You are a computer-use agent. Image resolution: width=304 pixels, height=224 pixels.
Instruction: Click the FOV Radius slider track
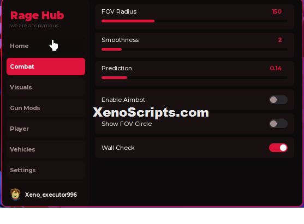(194, 21)
